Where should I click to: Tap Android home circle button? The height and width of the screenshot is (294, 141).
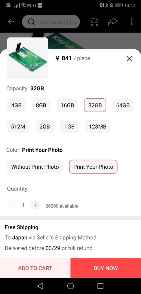tap(70, 286)
